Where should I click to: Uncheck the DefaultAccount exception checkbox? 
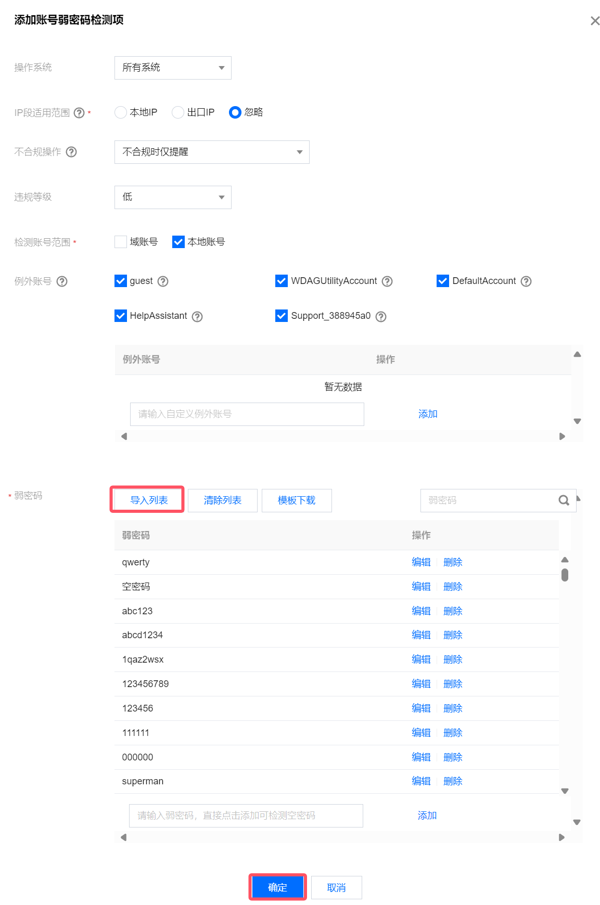pos(443,281)
